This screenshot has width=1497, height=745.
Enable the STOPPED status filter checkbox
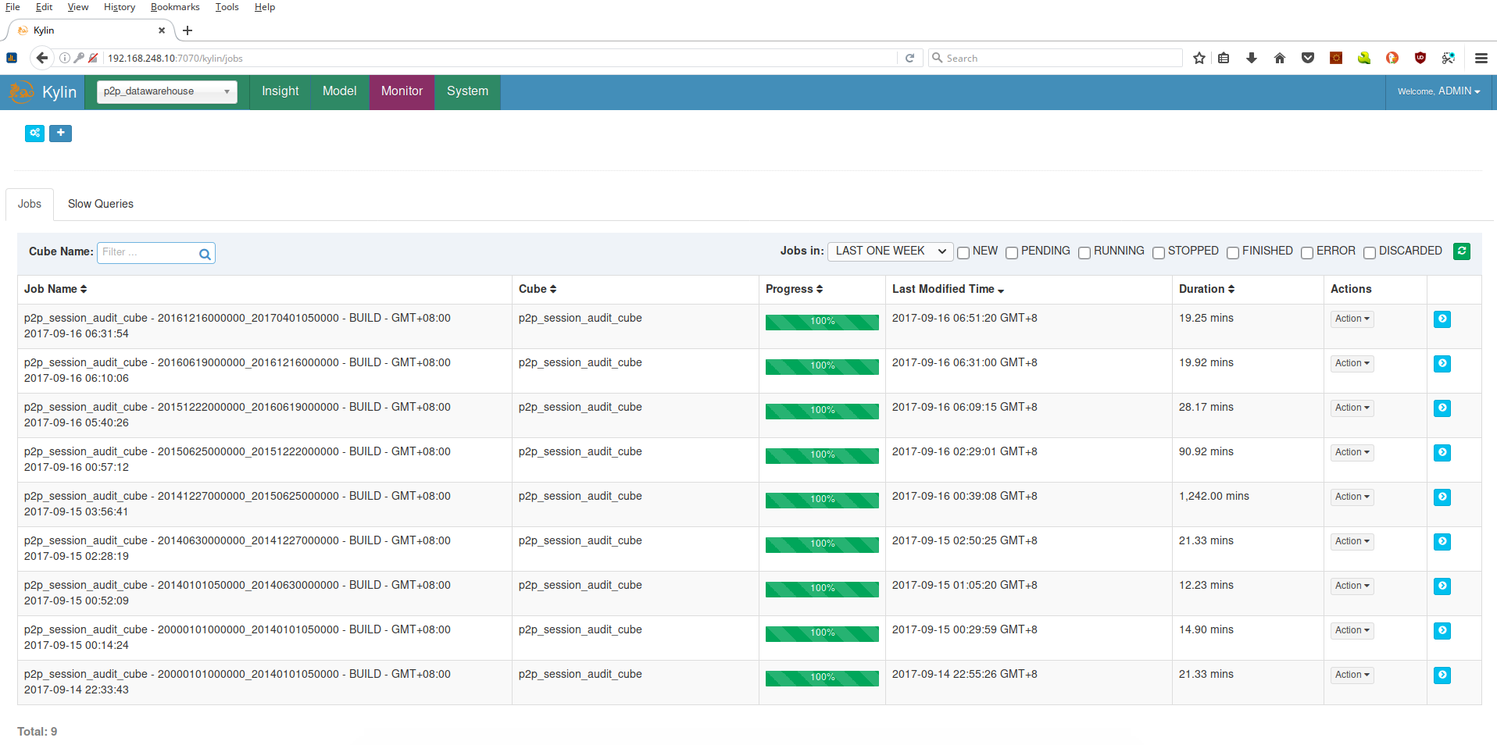(x=1159, y=252)
